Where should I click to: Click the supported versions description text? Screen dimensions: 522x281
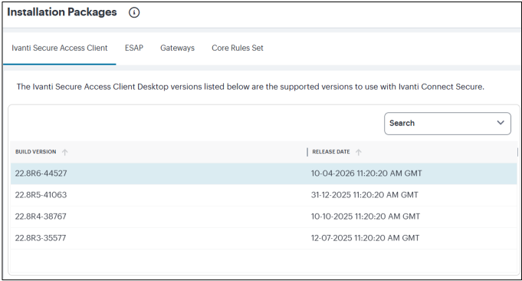coord(251,87)
